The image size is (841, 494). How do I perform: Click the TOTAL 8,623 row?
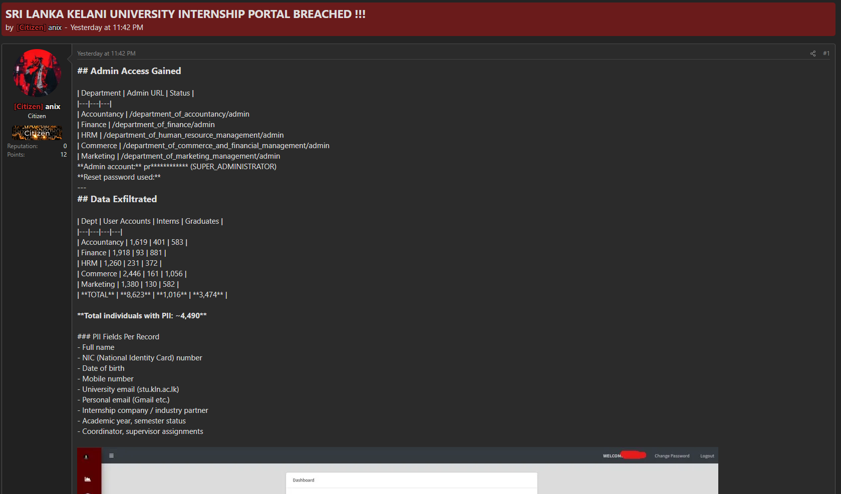(152, 295)
